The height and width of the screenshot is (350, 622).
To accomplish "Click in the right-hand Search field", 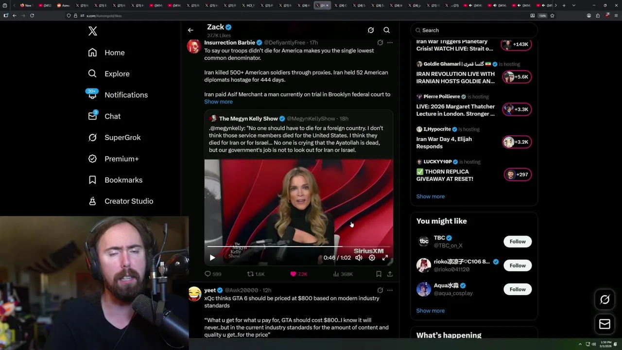I will click(474, 30).
